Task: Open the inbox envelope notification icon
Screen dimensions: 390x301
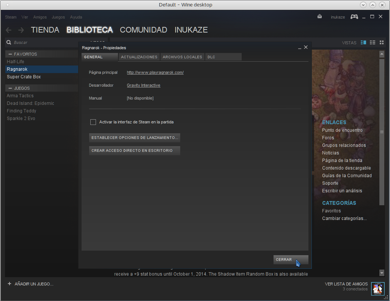Action: pyautogui.click(x=319, y=17)
